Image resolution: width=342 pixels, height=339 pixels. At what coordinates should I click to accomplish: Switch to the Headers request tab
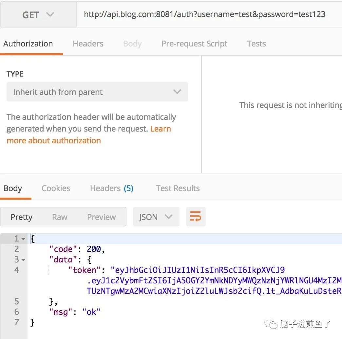pyautogui.click(x=88, y=44)
